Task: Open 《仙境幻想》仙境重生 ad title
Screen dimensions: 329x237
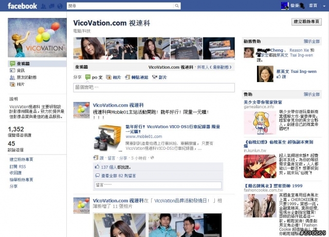Action: pos(279,144)
